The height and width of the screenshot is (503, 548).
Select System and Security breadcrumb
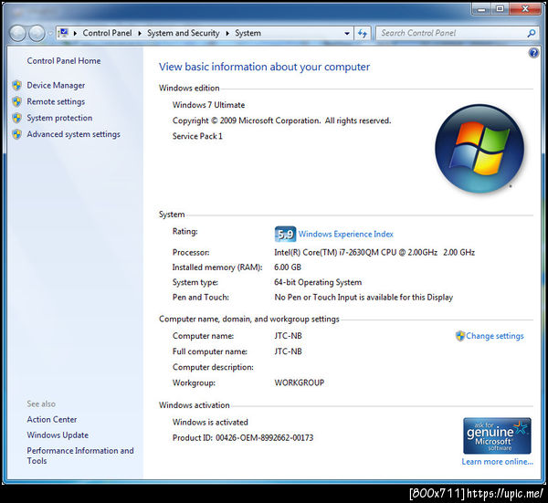(x=184, y=33)
